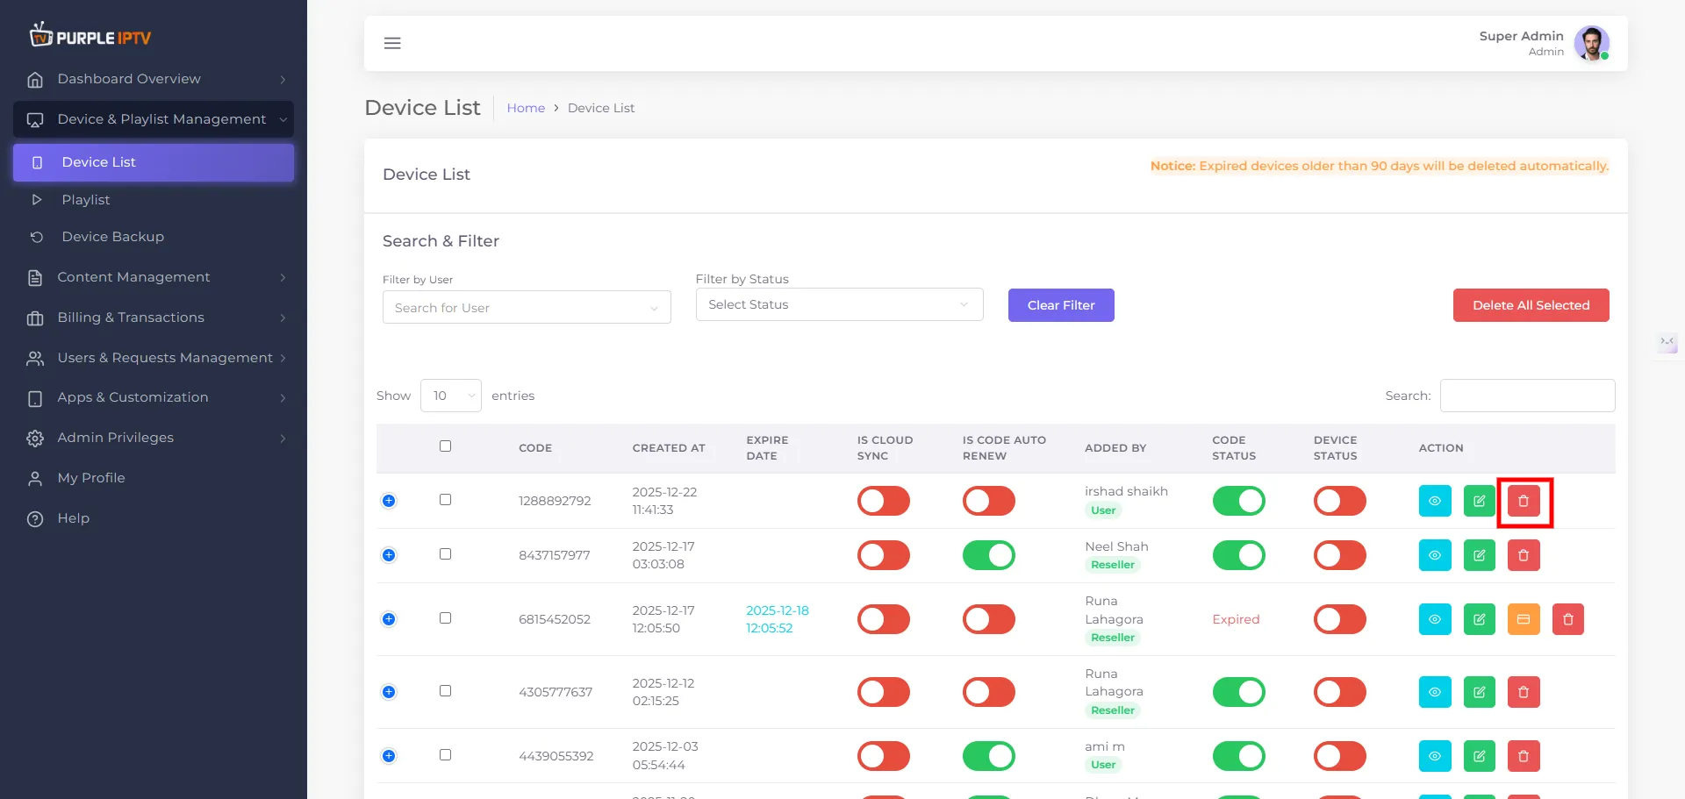Open the hamburger menu icon
1685x799 pixels.
coord(392,43)
